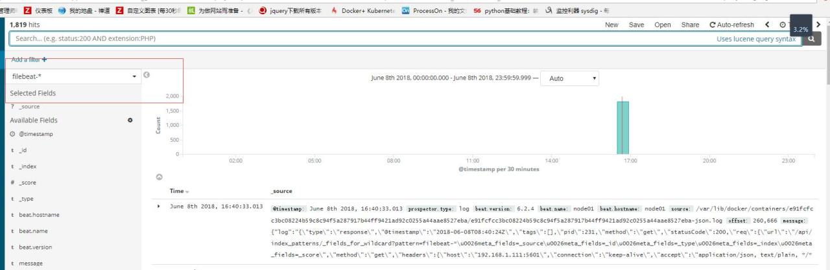Click the Save menu item
The height and width of the screenshot is (270, 830).
pos(636,25)
